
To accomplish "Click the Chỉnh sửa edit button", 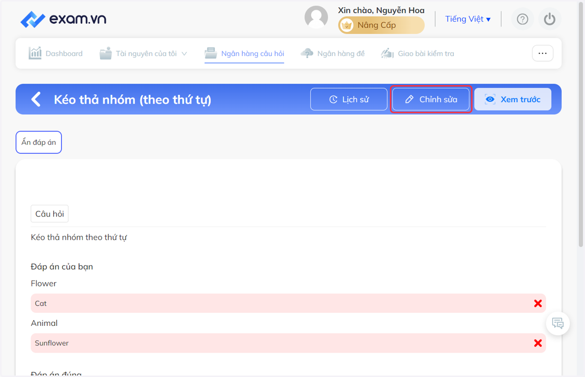I will click(431, 99).
